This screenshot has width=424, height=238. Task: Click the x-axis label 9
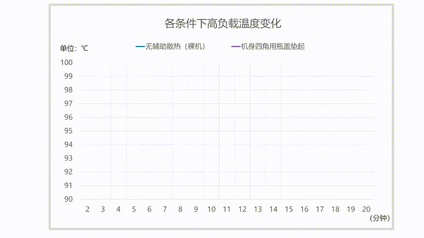196,209
